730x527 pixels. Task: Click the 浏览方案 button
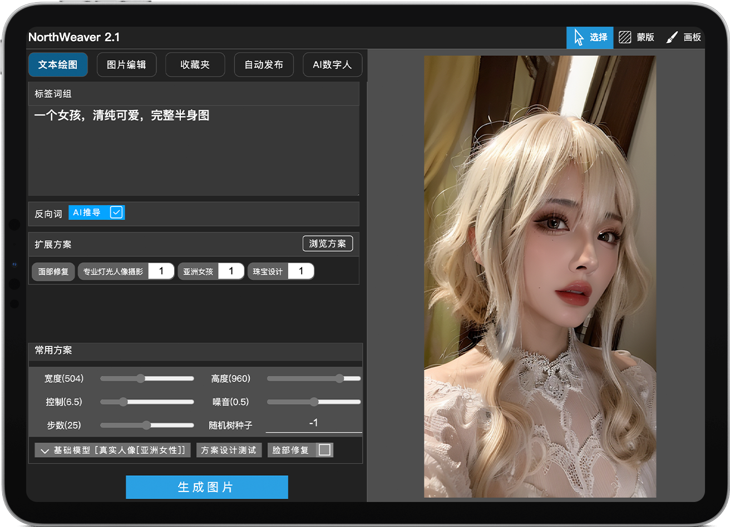pyautogui.click(x=327, y=243)
